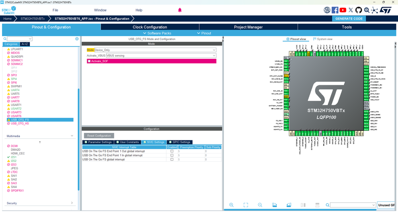Open the peripheral search combo box
The width and height of the screenshot is (398, 213).
[x=20, y=38]
